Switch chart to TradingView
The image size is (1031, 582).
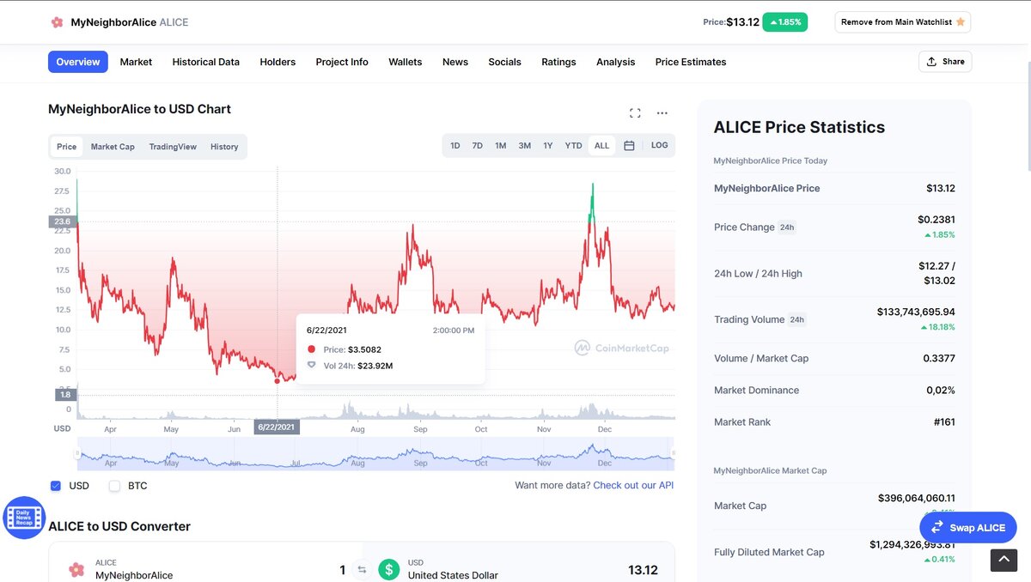tap(173, 147)
